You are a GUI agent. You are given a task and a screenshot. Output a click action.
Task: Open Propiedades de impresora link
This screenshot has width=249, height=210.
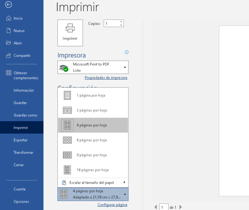point(106,78)
